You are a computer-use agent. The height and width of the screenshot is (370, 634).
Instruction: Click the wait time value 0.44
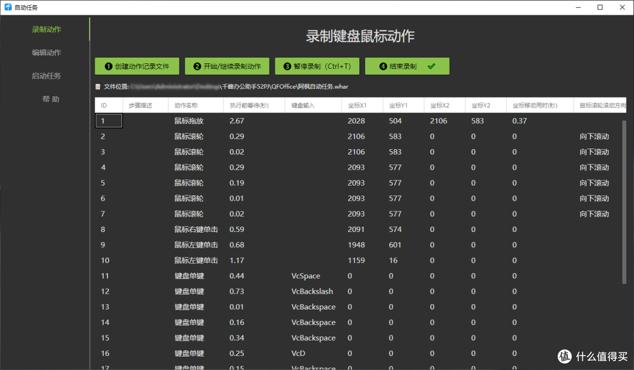click(x=237, y=276)
